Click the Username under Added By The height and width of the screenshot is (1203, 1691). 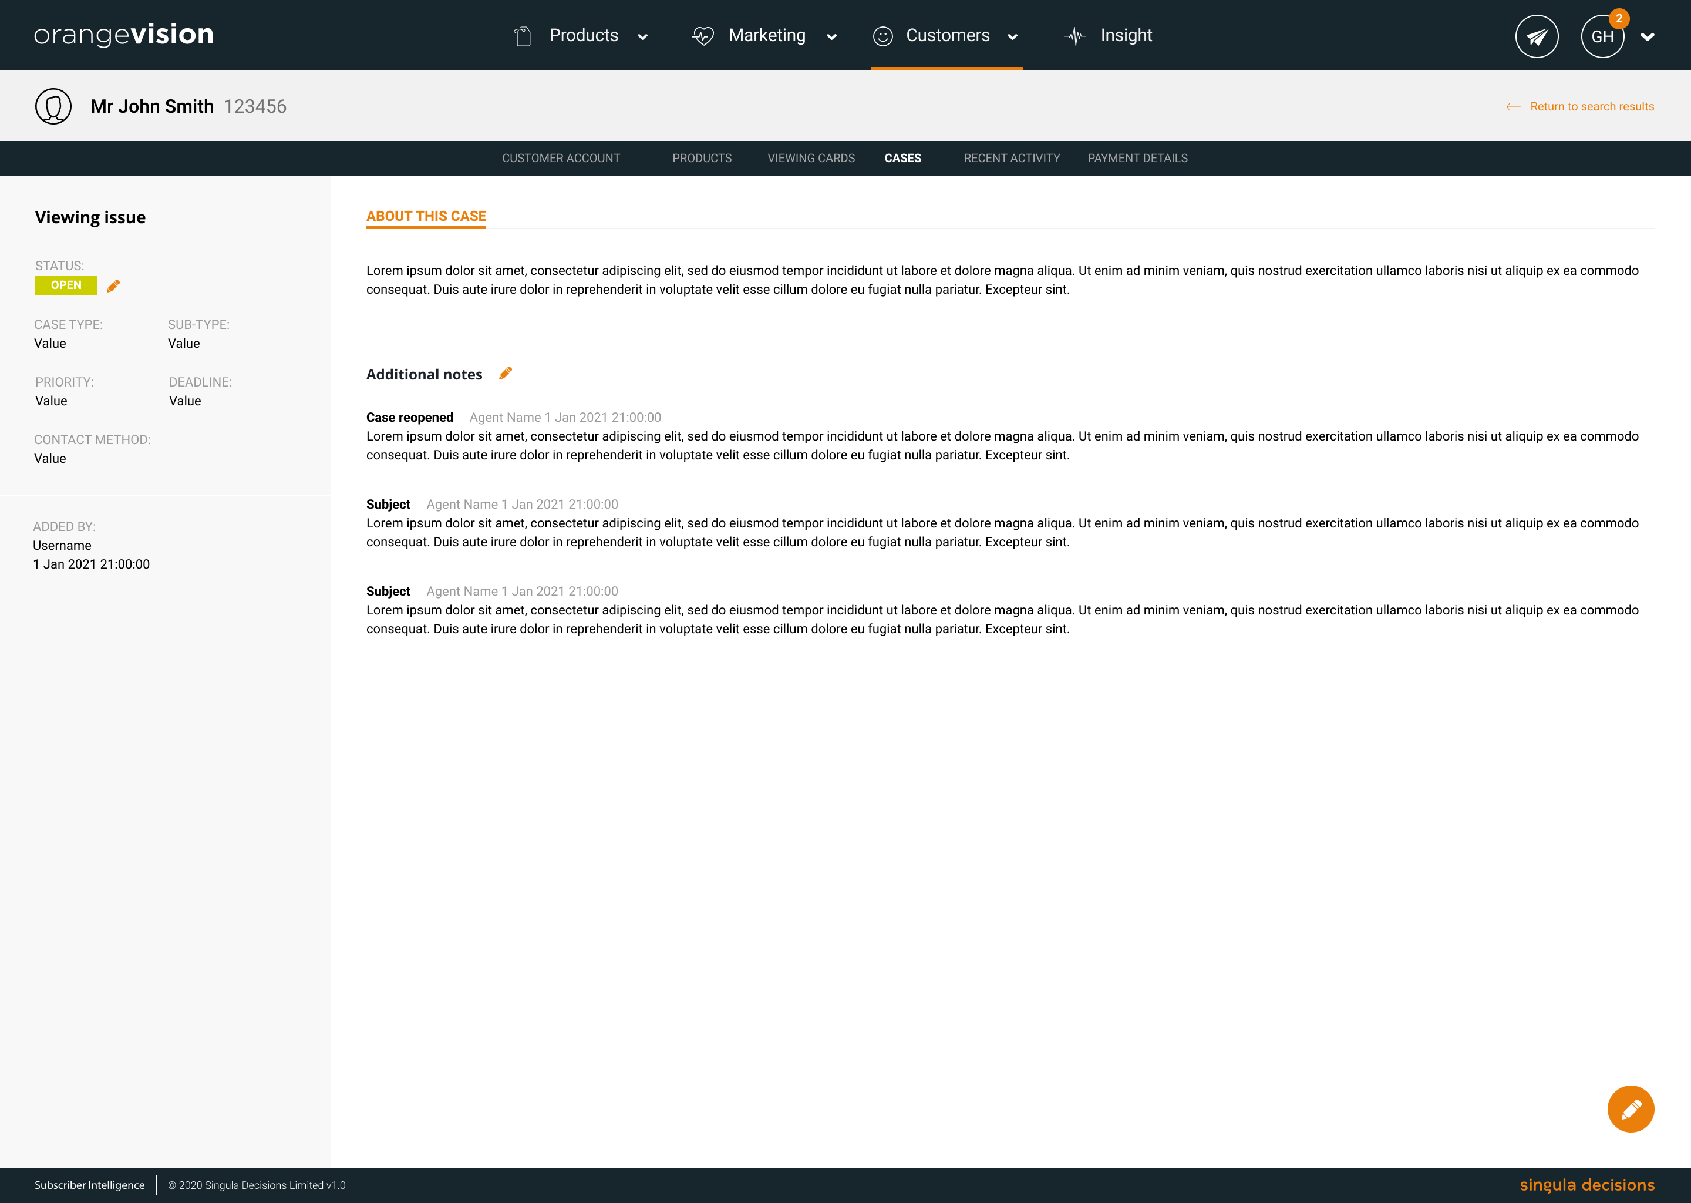[62, 546]
